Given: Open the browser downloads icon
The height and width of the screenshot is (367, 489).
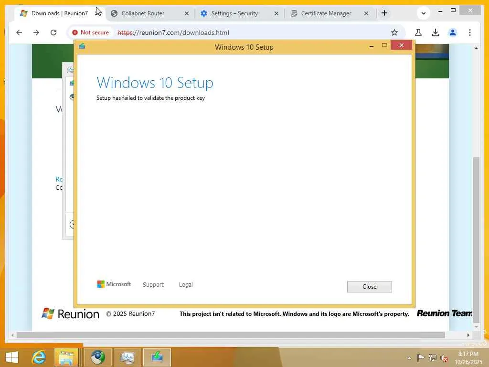Looking at the screenshot, I should pos(436,32).
